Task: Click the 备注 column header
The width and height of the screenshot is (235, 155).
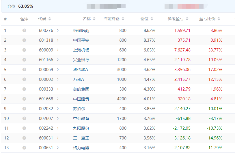Action: pos(24,19)
